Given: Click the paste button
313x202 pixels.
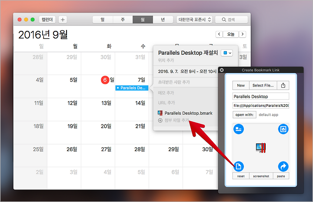Looking at the screenshot, I should click(281, 176).
